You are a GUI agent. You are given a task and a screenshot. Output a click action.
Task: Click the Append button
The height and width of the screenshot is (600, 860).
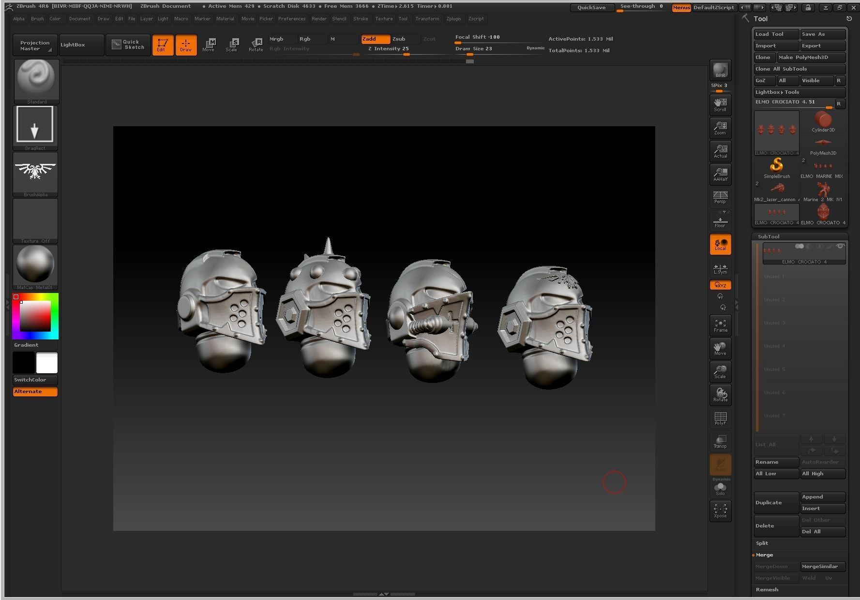[823, 497]
